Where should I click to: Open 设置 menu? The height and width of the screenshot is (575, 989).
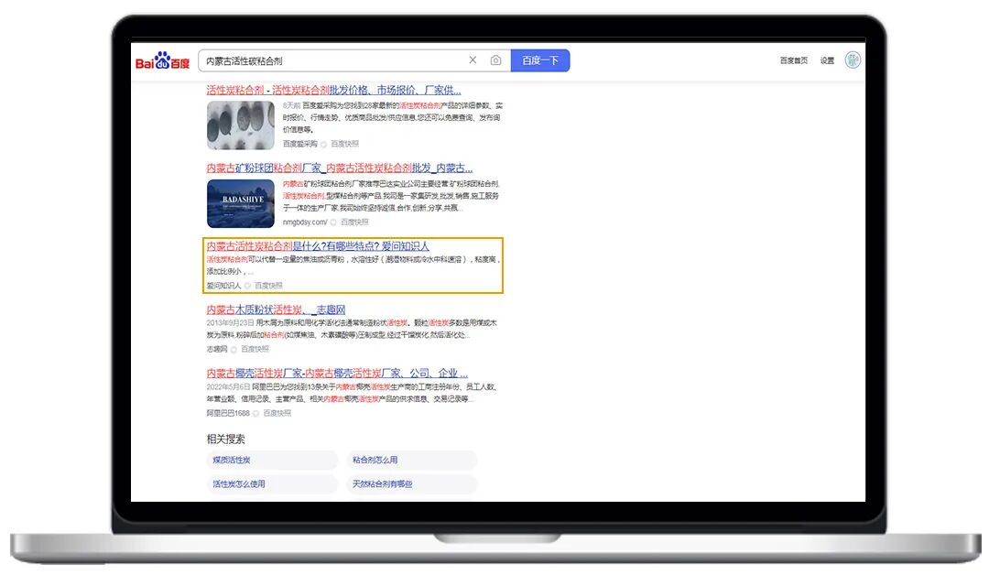(827, 60)
